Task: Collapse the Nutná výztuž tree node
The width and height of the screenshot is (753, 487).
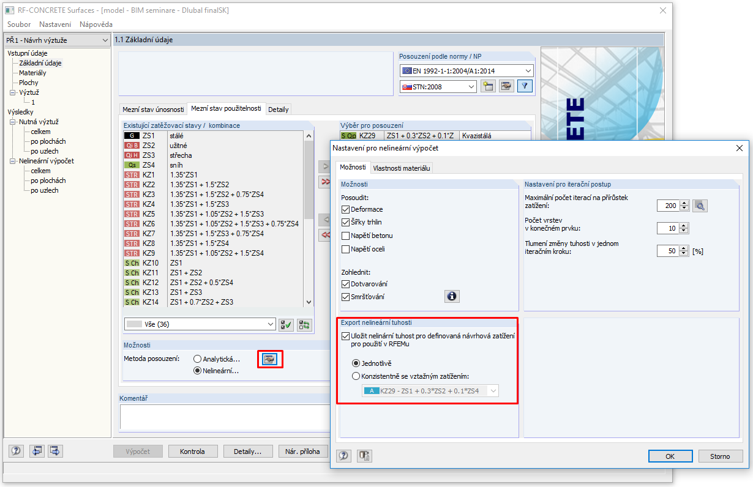Action: (x=12, y=122)
